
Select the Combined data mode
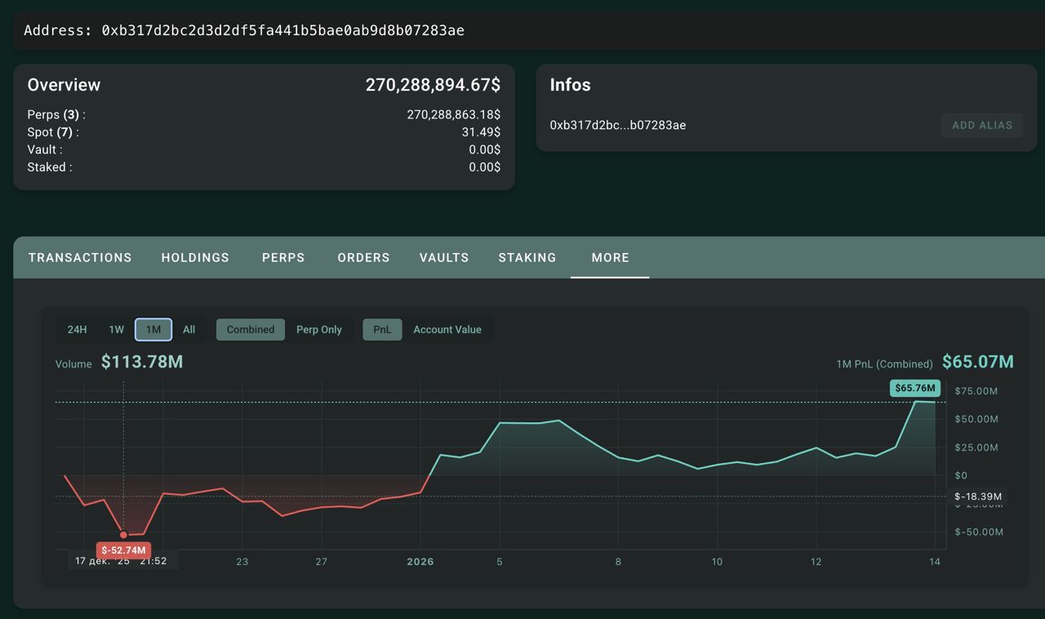[x=251, y=330]
